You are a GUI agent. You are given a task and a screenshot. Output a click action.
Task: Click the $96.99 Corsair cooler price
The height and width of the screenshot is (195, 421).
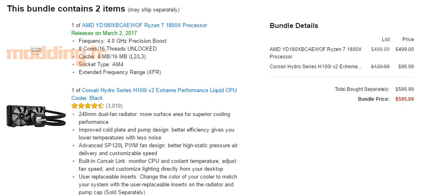click(x=406, y=67)
